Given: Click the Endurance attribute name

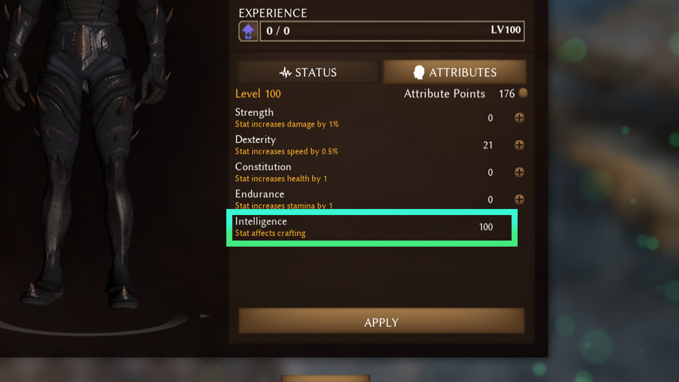Looking at the screenshot, I should coord(260,194).
